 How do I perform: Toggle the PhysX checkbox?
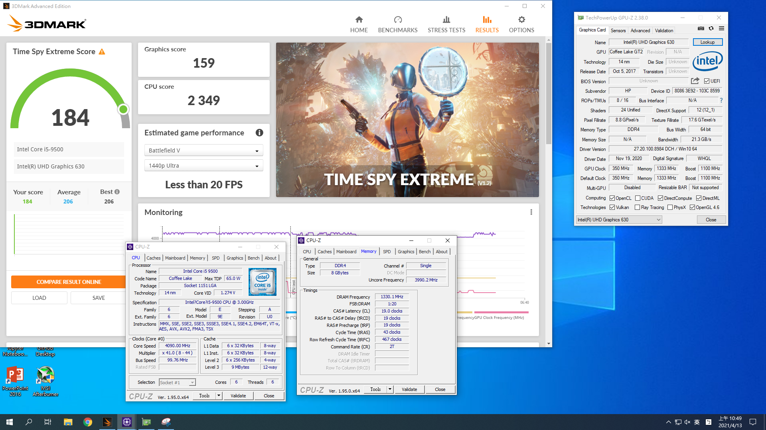coord(670,207)
